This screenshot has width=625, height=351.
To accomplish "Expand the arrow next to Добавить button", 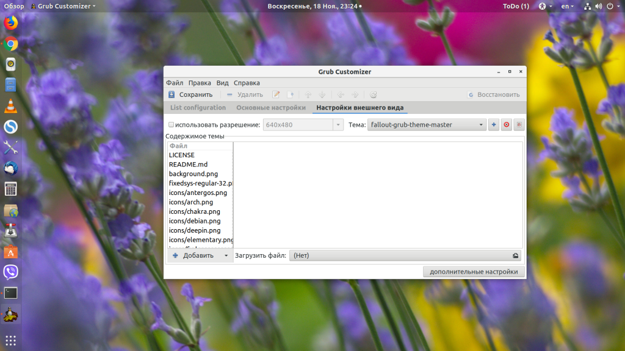I will tap(226, 256).
